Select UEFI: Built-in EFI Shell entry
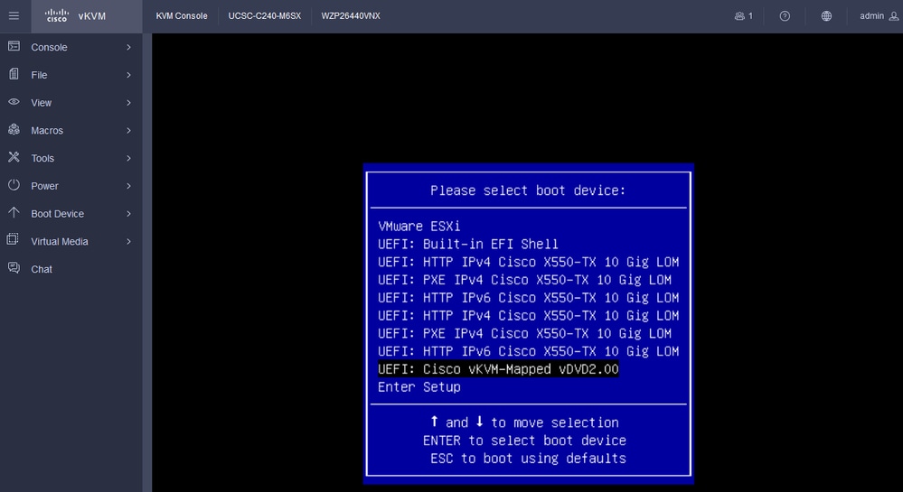 pos(467,244)
